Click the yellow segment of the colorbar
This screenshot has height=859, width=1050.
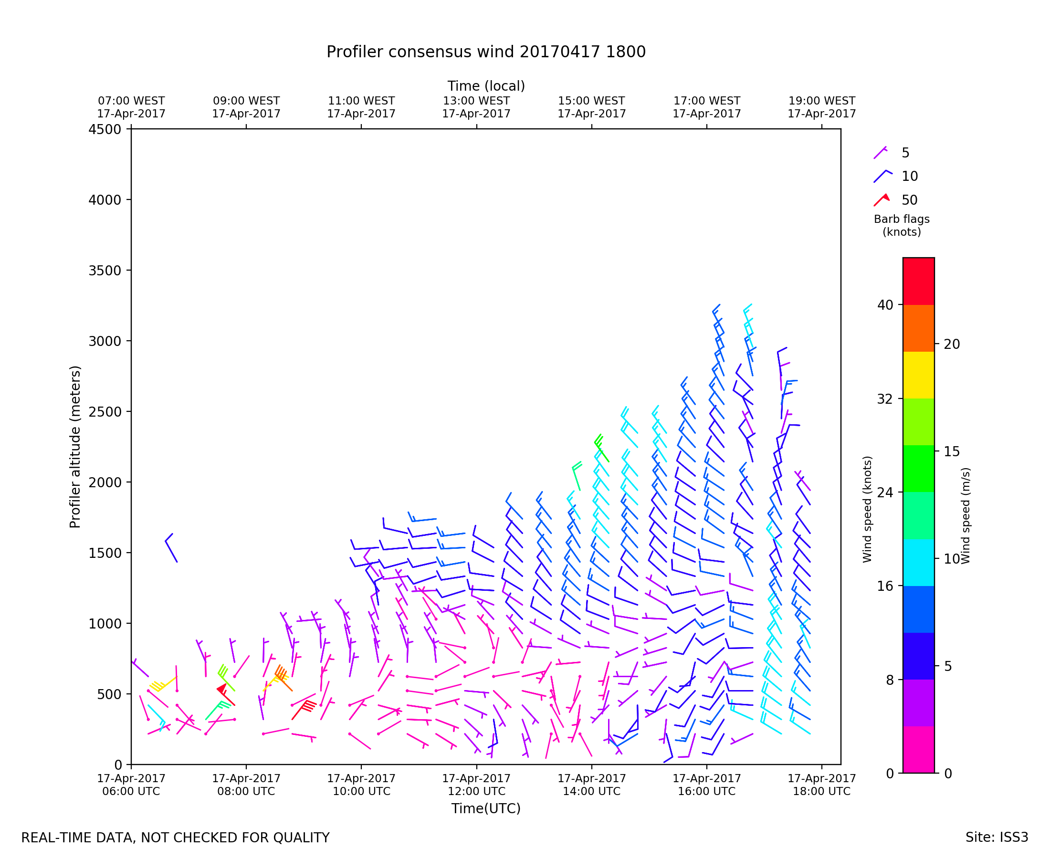(x=918, y=375)
